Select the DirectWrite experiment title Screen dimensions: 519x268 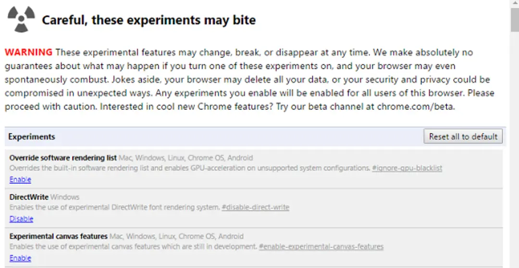click(29, 197)
